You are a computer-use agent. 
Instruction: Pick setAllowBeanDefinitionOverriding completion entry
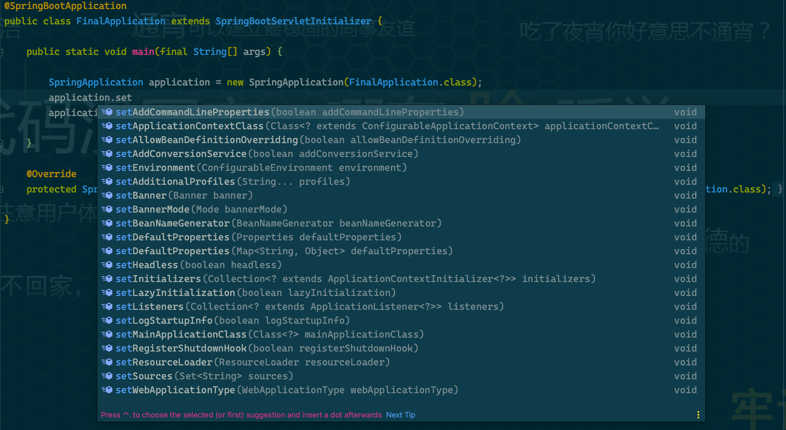click(x=401, y=140)
